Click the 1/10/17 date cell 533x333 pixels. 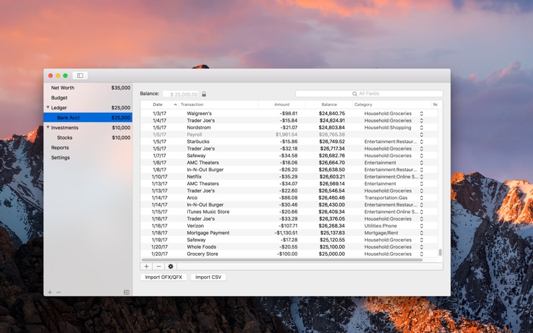tap(159, 176)
